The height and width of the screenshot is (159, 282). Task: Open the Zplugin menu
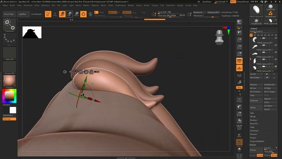pyautogui.click(x=180, y=5)
